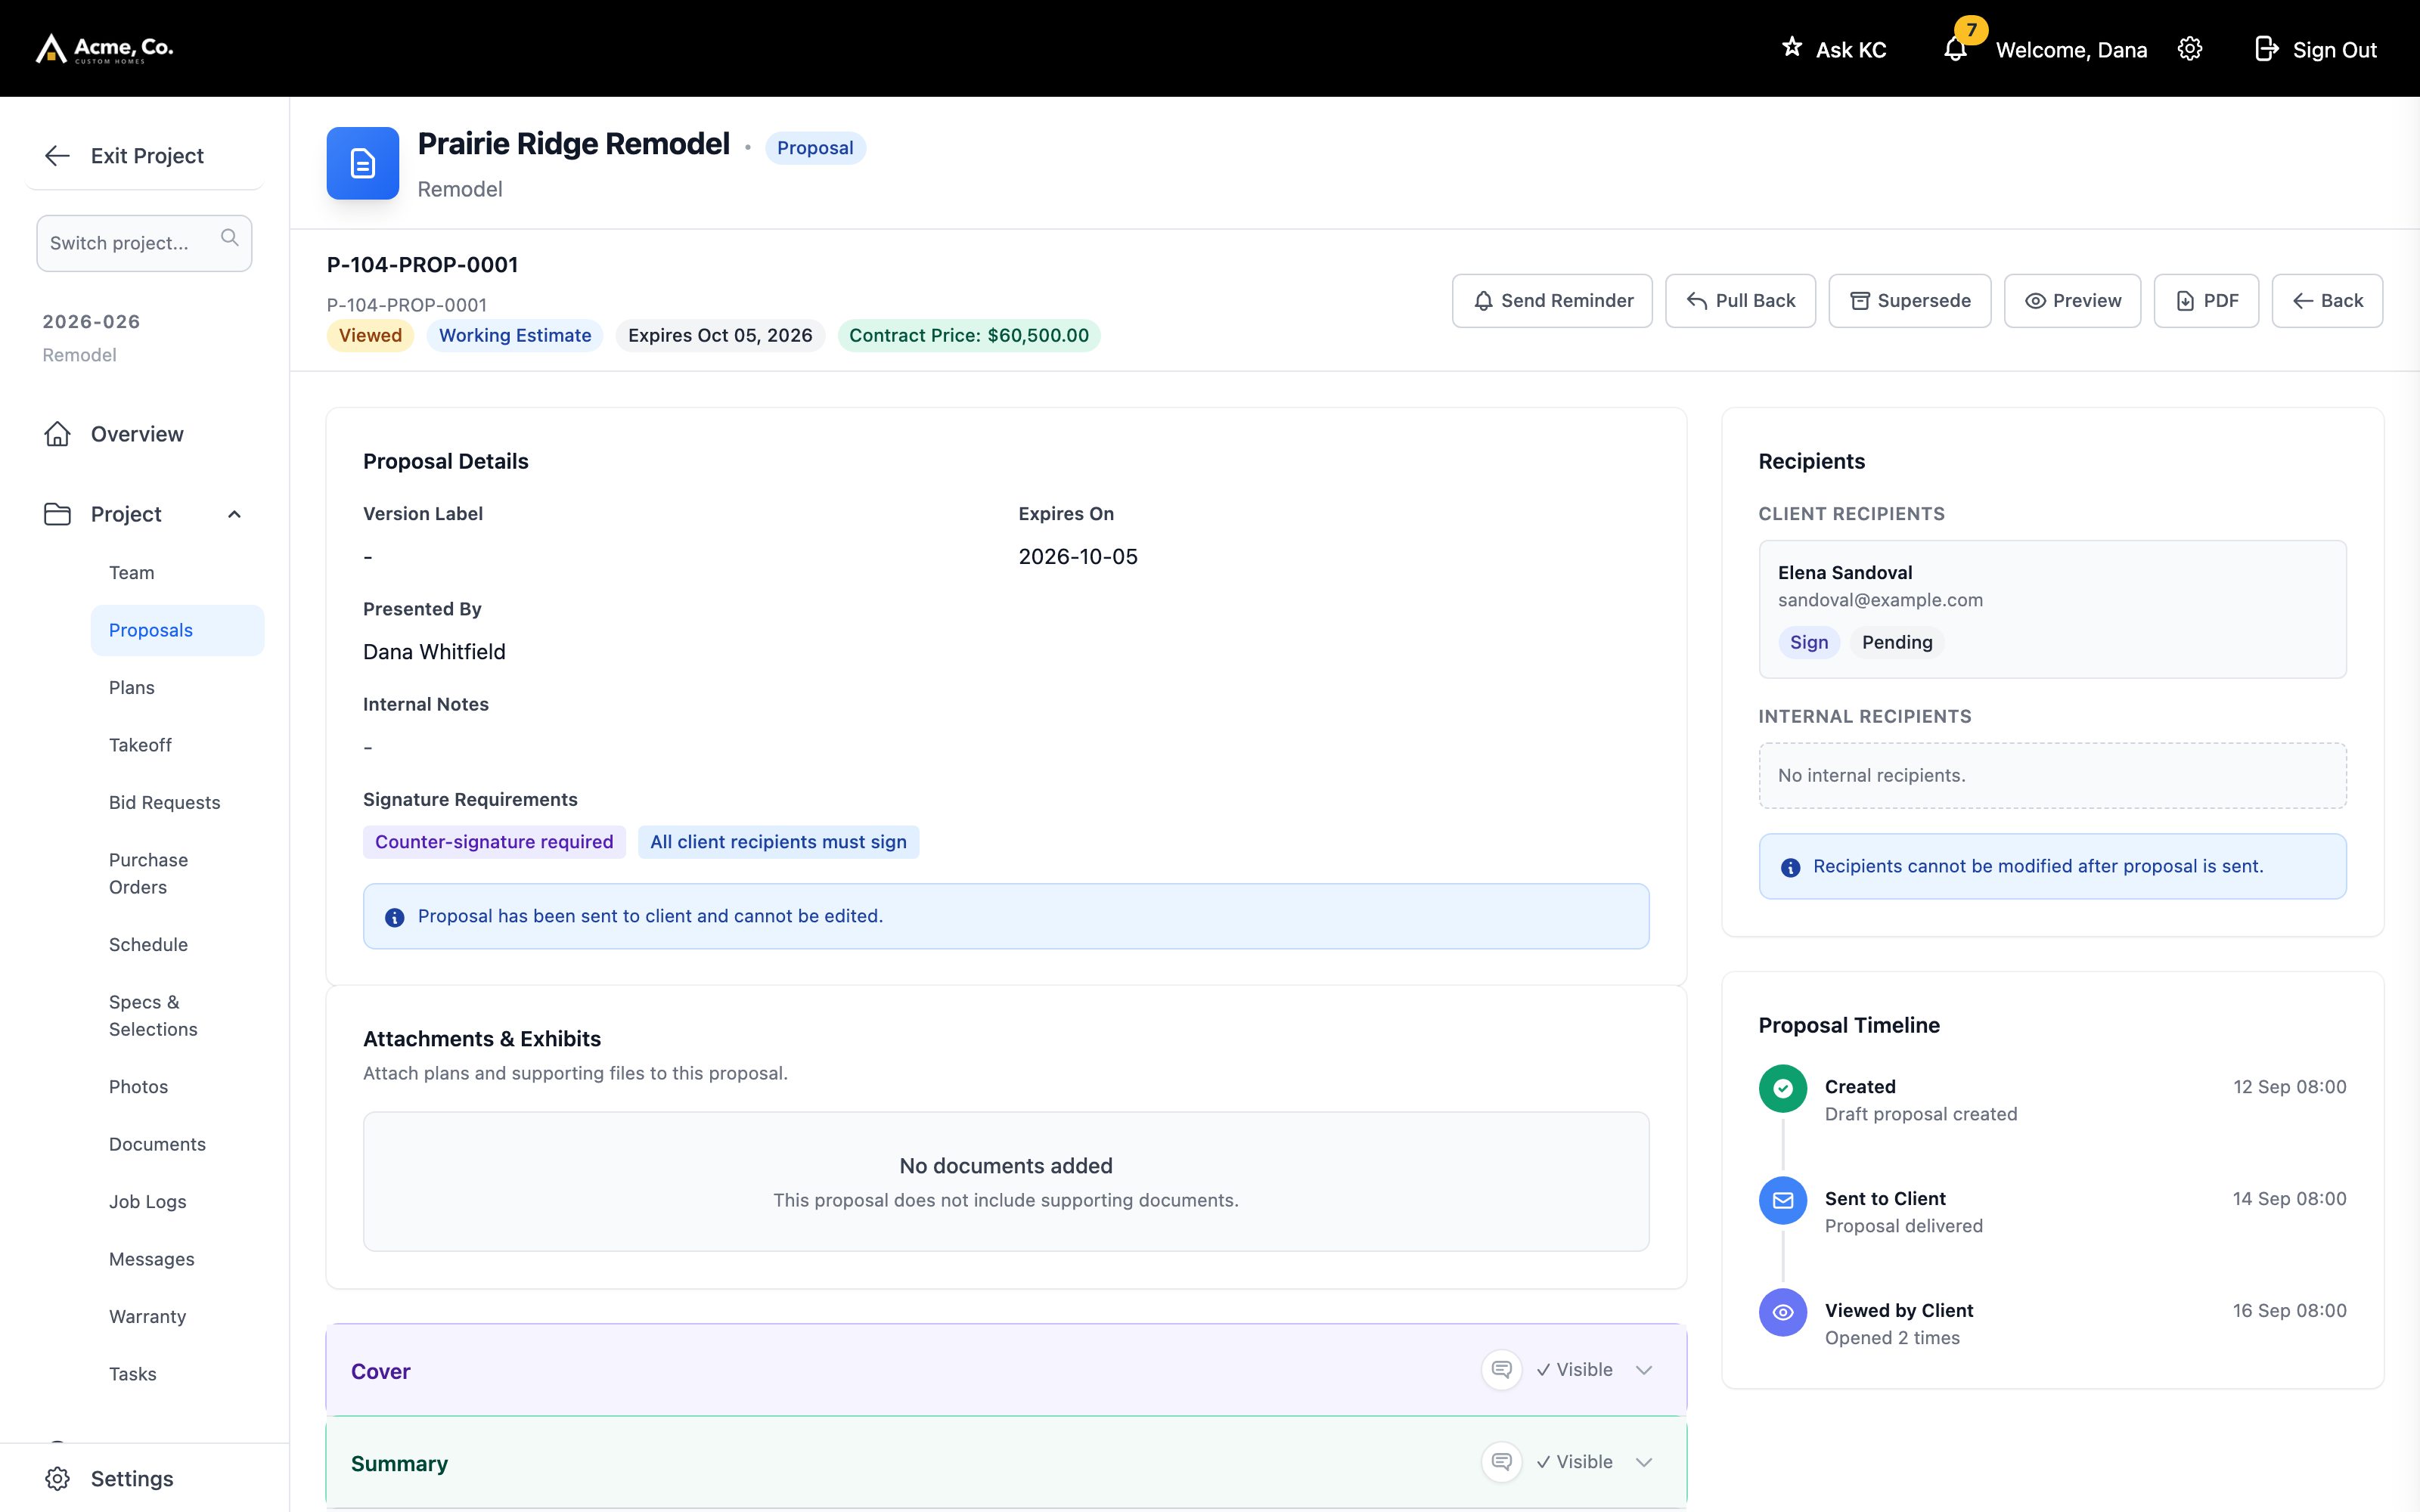Open comments on the Summary section
The height and width of the screenshot is (1512, 2420).
[1501, 1462]
